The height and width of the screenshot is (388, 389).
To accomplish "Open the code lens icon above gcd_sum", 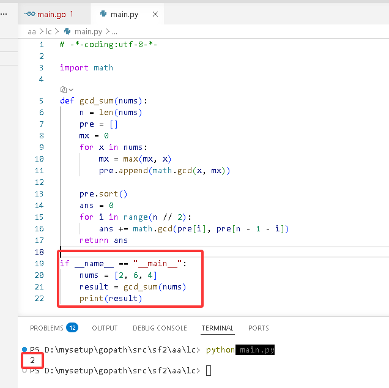I will 63,89.
